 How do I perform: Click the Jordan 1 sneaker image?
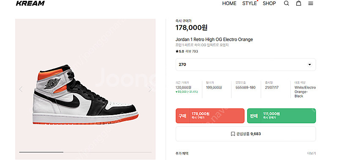click(x=85, y=94)
